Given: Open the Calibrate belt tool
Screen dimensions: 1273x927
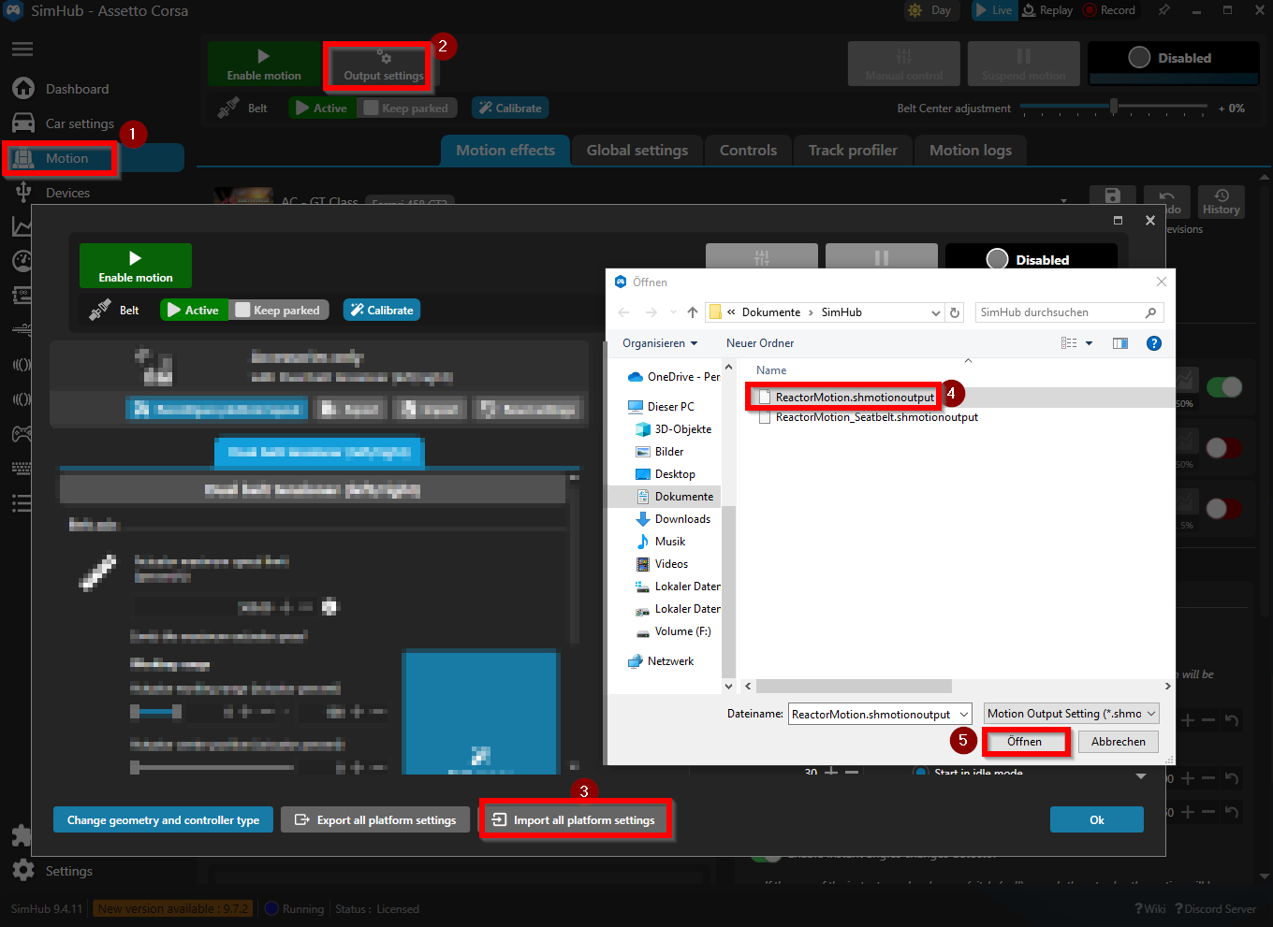Looking at the screenshot, I should [382, 310].
